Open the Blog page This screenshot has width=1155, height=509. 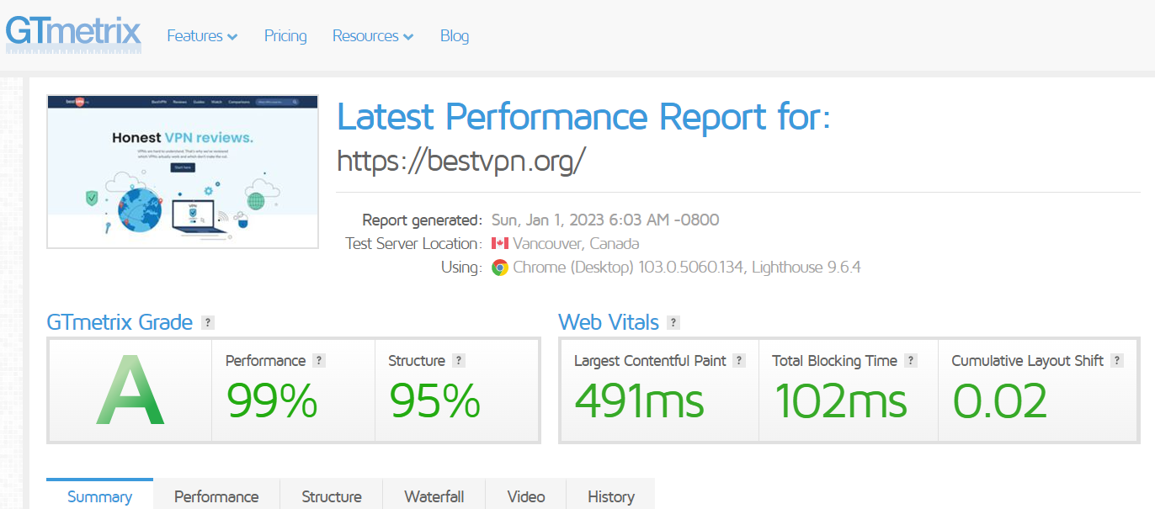pyautogui.click(x=455, y=36)
